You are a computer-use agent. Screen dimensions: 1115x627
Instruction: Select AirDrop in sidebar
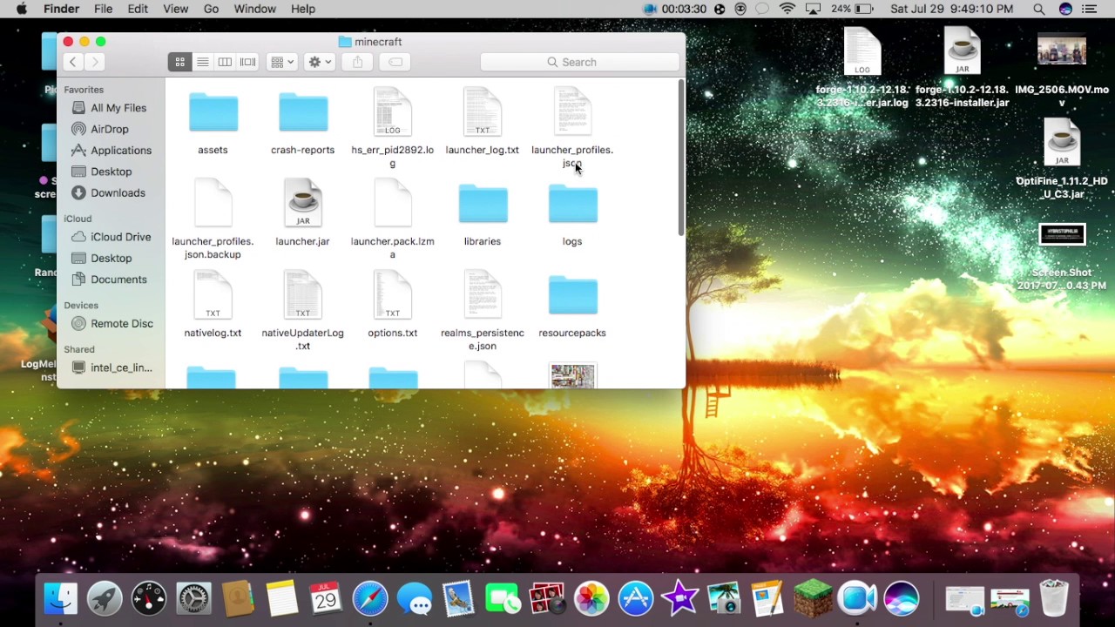pos(111,129)
